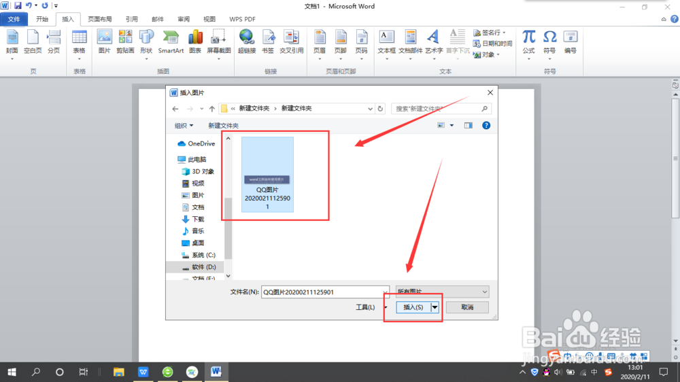The height and width of the screenshot is (382, 680).
Task: Switch to the References (引用) tab
Action: coord(131,19)
